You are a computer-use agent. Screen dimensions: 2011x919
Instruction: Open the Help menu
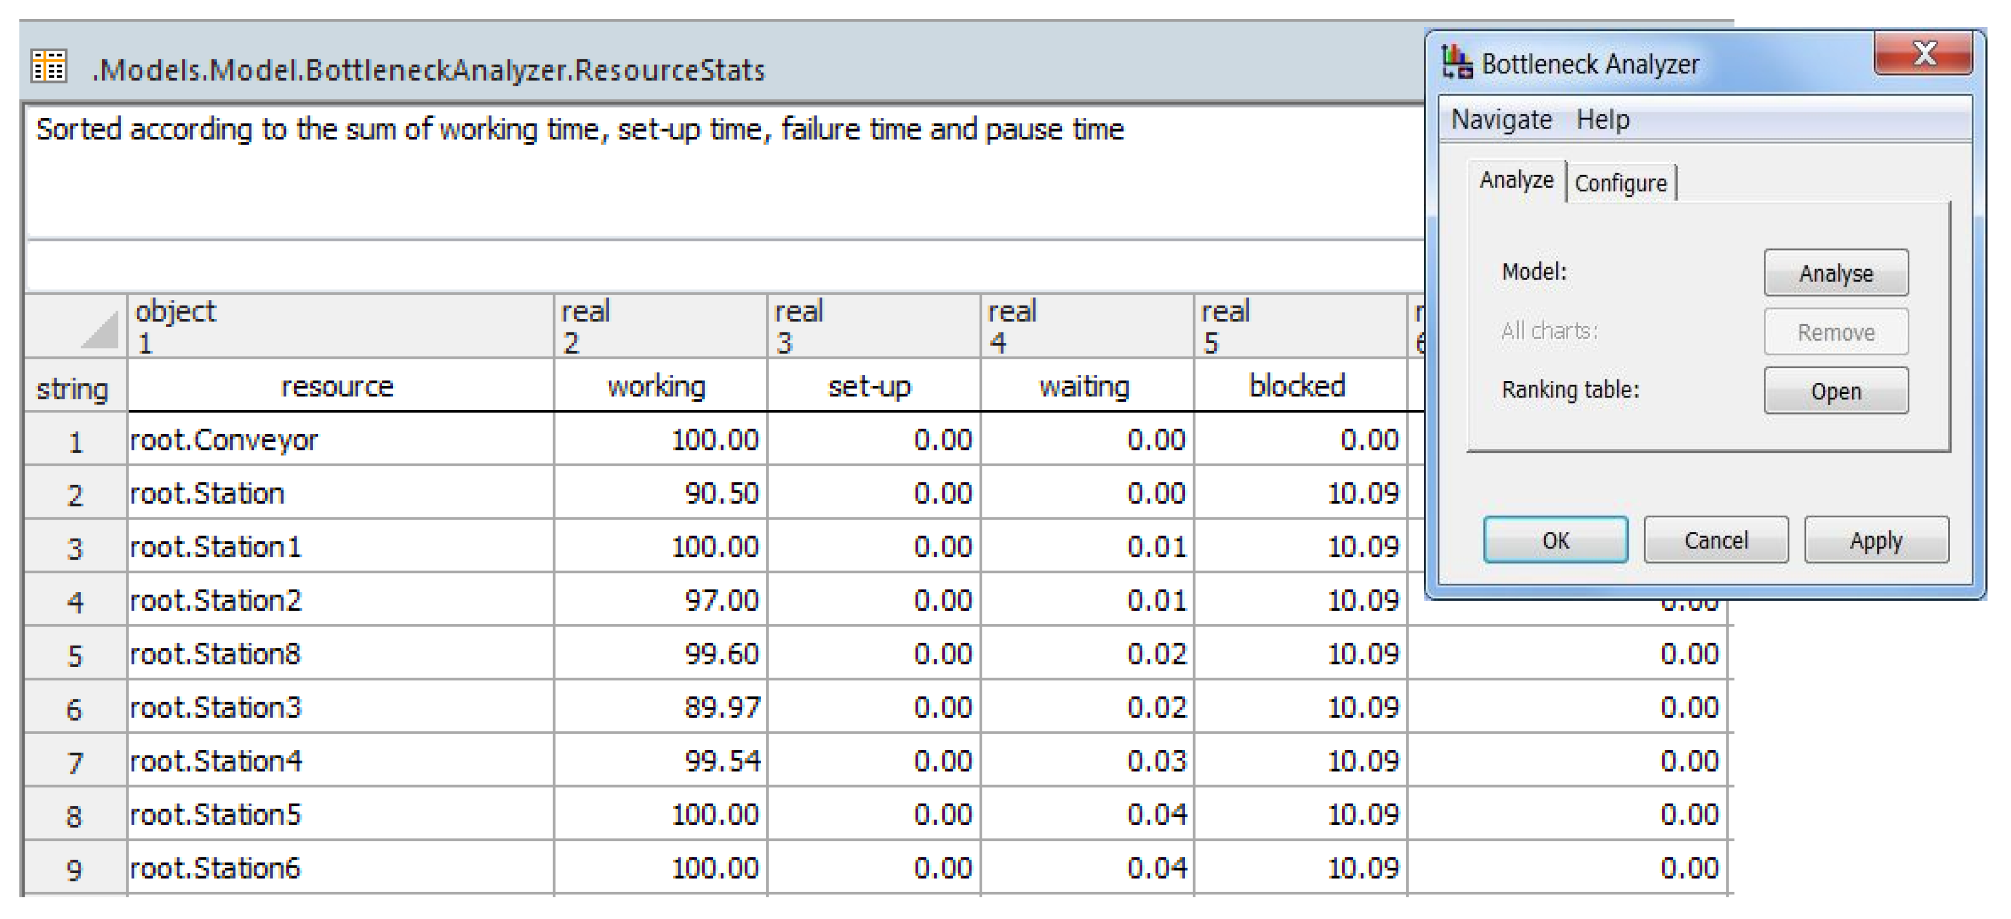pos(1603,120)
